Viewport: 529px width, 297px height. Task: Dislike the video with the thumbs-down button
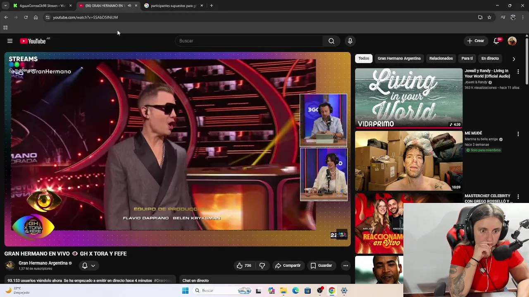262,266
